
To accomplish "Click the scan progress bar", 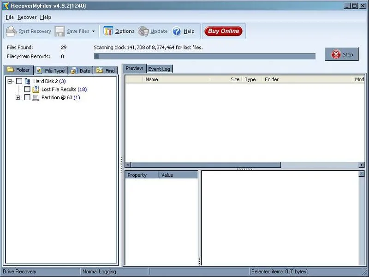I will coord(204,56).
